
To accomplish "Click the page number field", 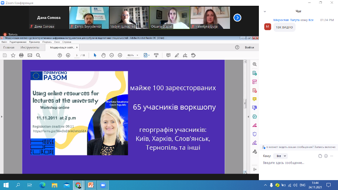I will 77,55.
